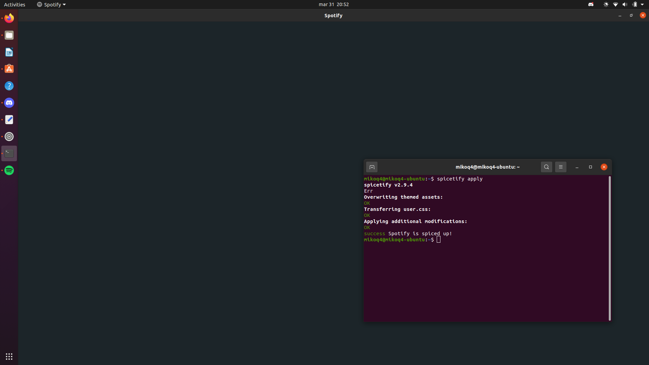Click the Spotify dock icon

(9, 170)
